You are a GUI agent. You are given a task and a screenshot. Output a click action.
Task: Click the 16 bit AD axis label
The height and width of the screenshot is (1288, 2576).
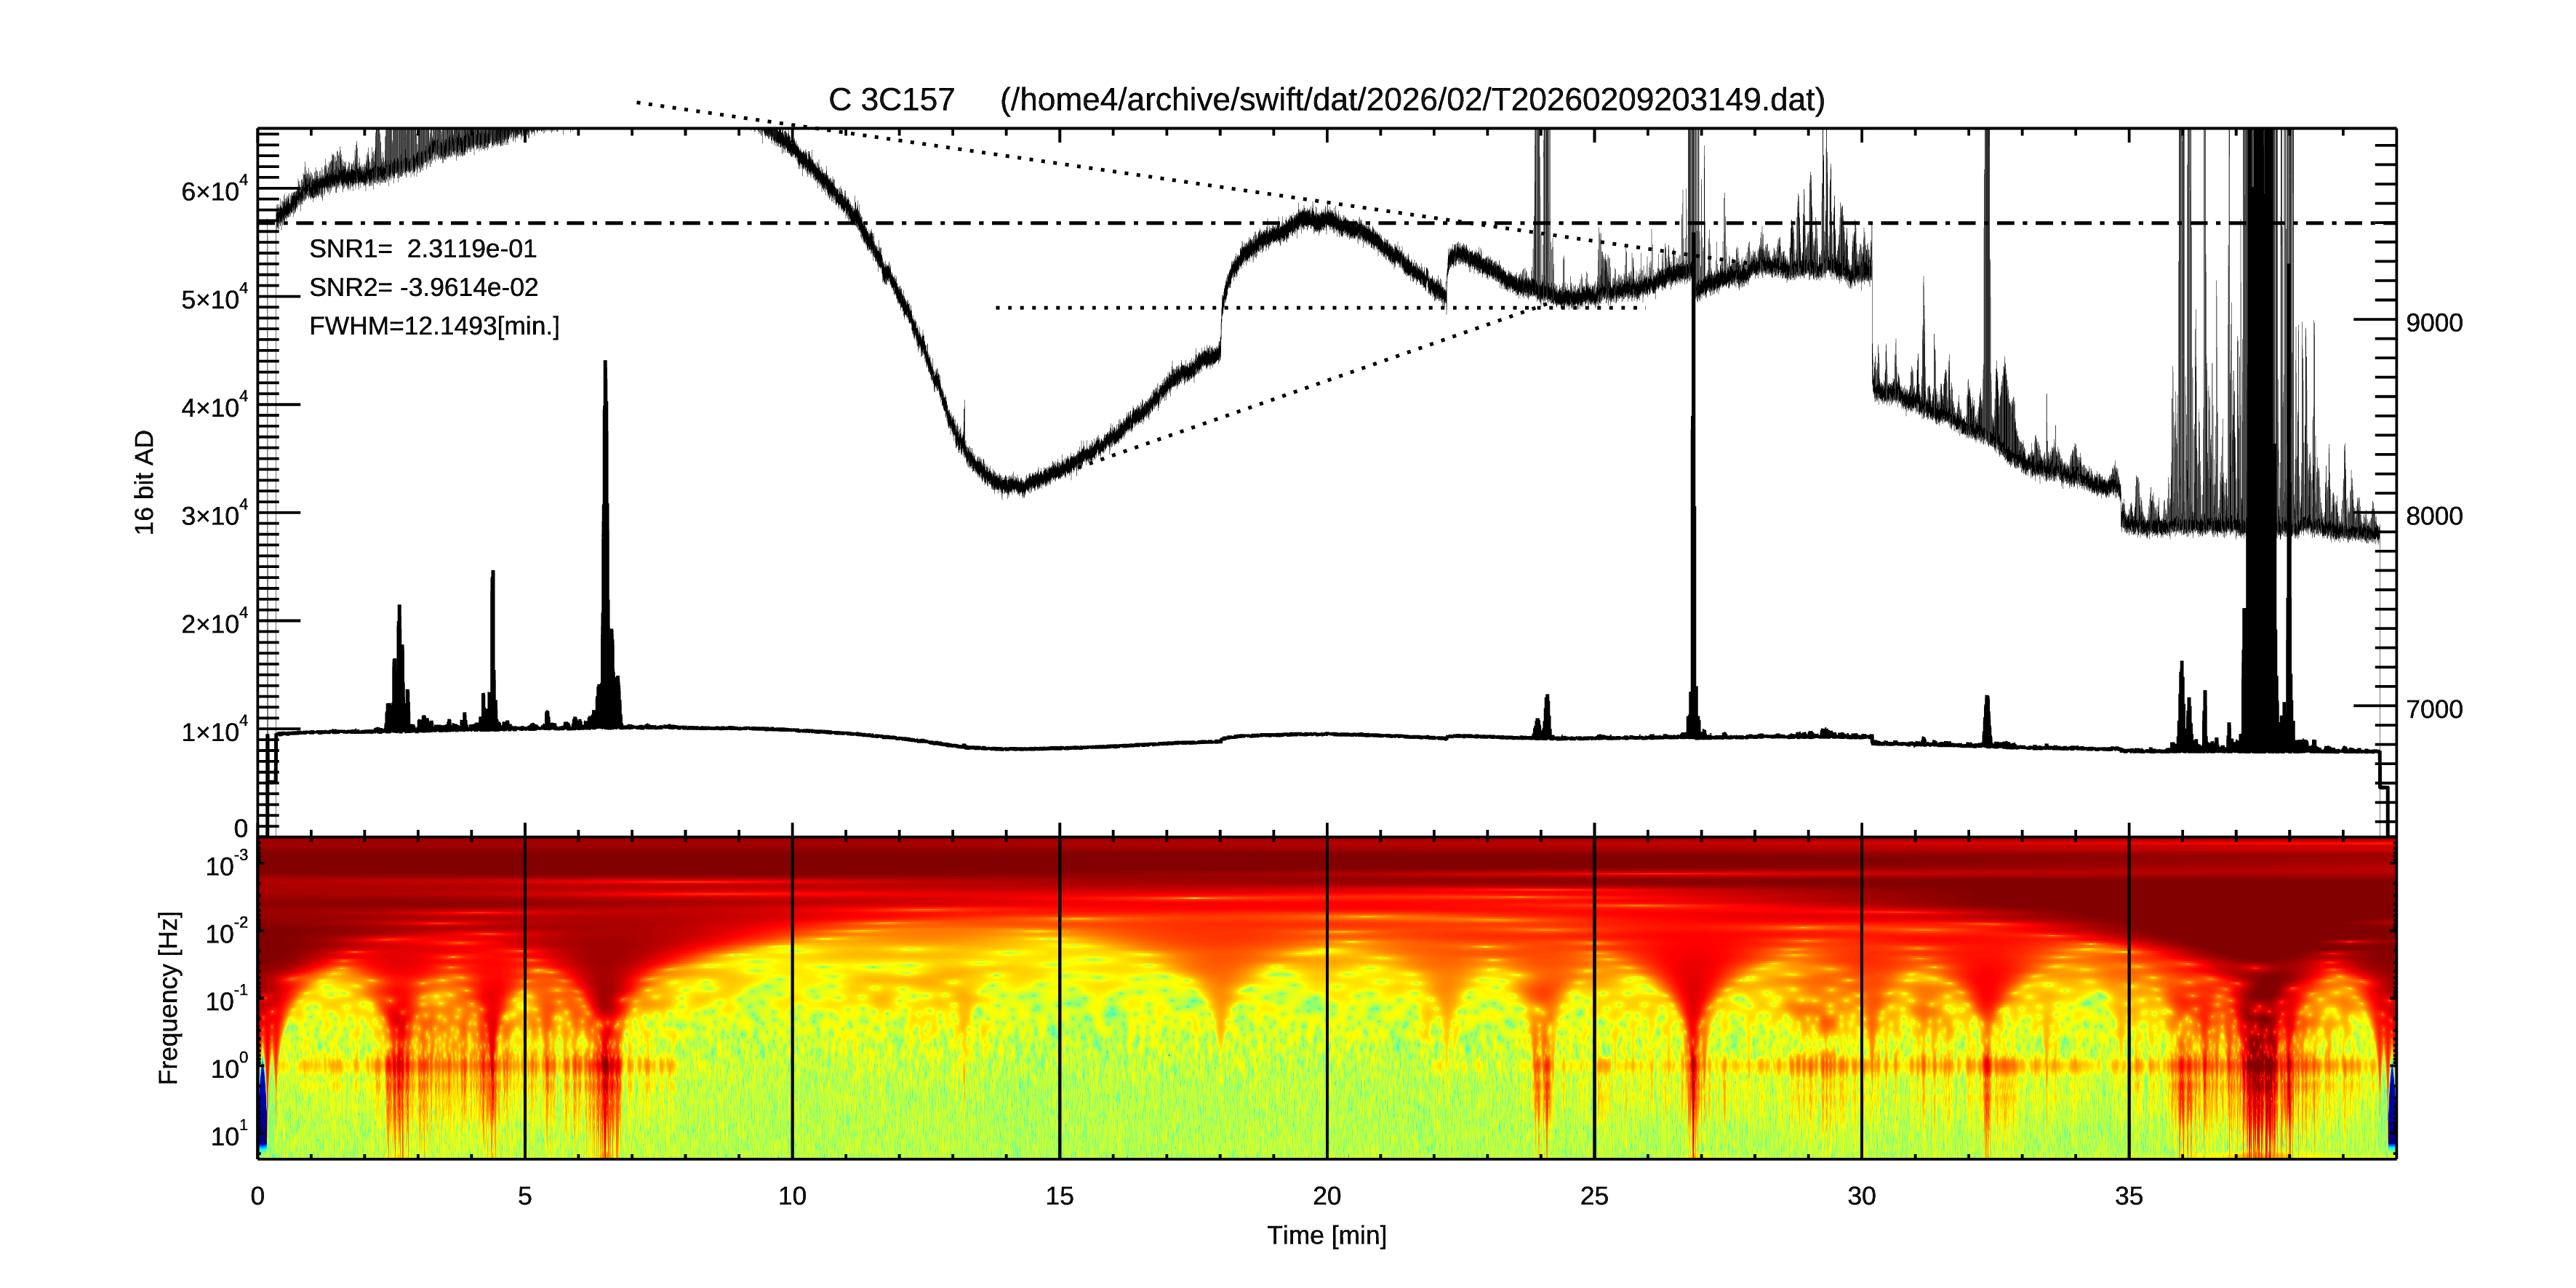pos(145,482)
